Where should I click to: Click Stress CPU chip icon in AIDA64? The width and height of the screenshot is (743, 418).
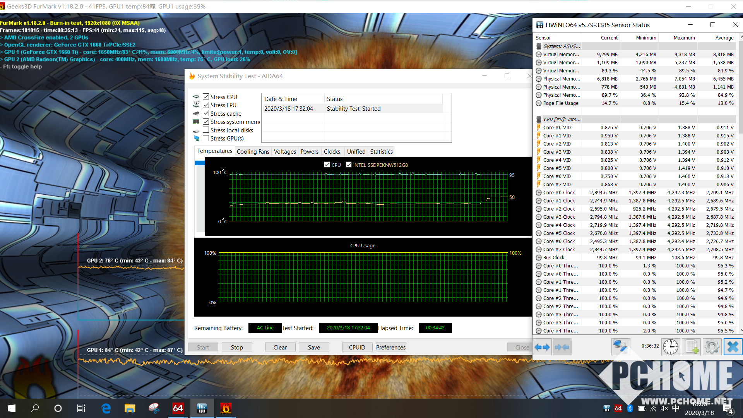coord(196,97)
